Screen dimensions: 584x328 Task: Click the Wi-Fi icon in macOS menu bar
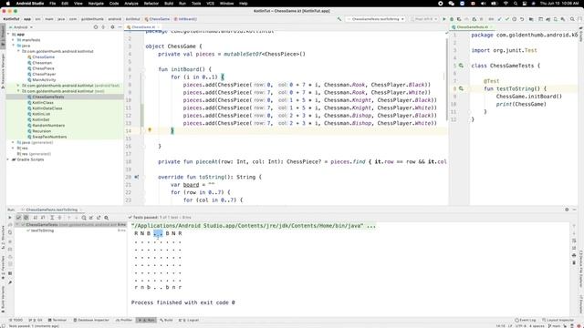506,4
